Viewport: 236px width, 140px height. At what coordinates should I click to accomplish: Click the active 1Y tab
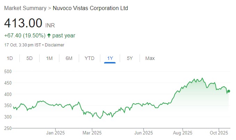click(x=110, y=58)
